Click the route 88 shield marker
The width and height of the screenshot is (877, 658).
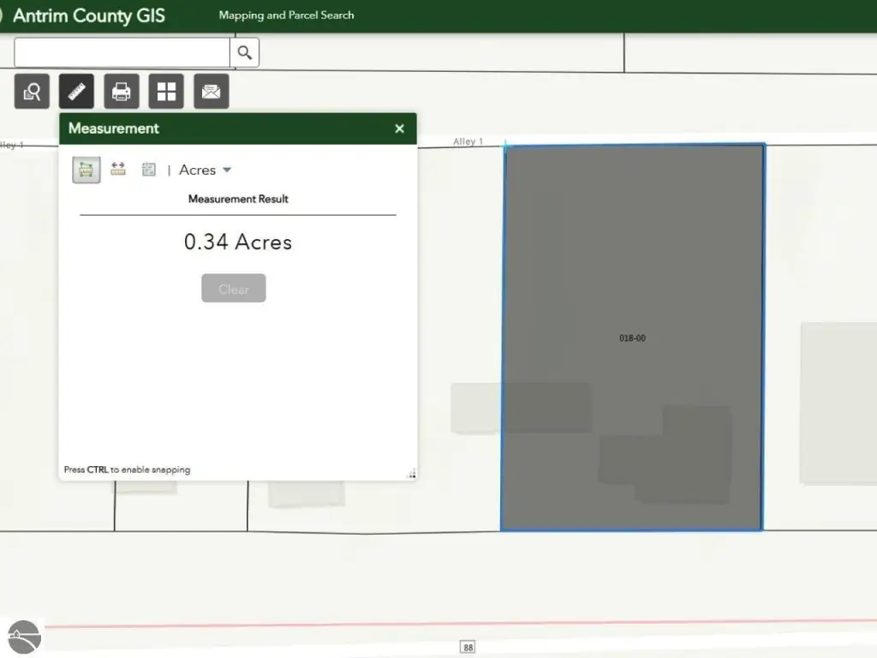click(468, 648)
